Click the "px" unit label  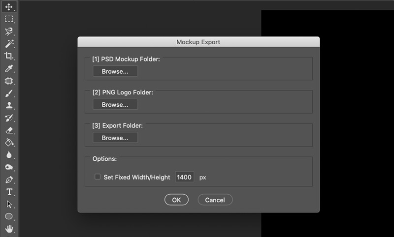(203, 178)
